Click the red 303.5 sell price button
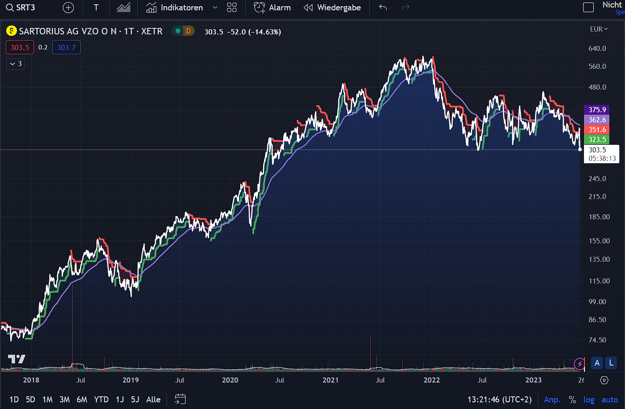The width and height of the screenshot is (625, 409). tap(20, 47)
